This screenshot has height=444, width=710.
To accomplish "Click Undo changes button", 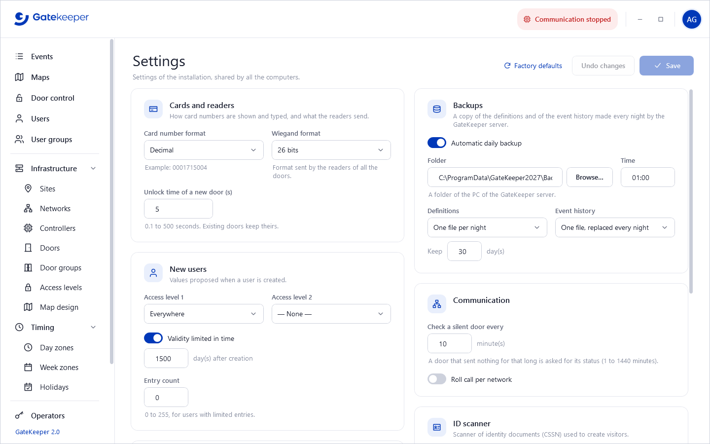I will point(603,66).
